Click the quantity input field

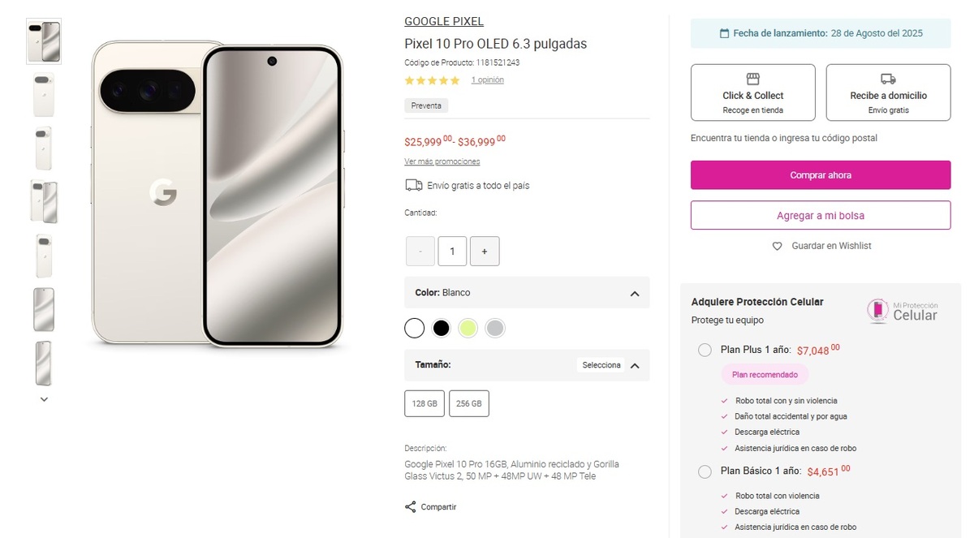pos(452,252)
